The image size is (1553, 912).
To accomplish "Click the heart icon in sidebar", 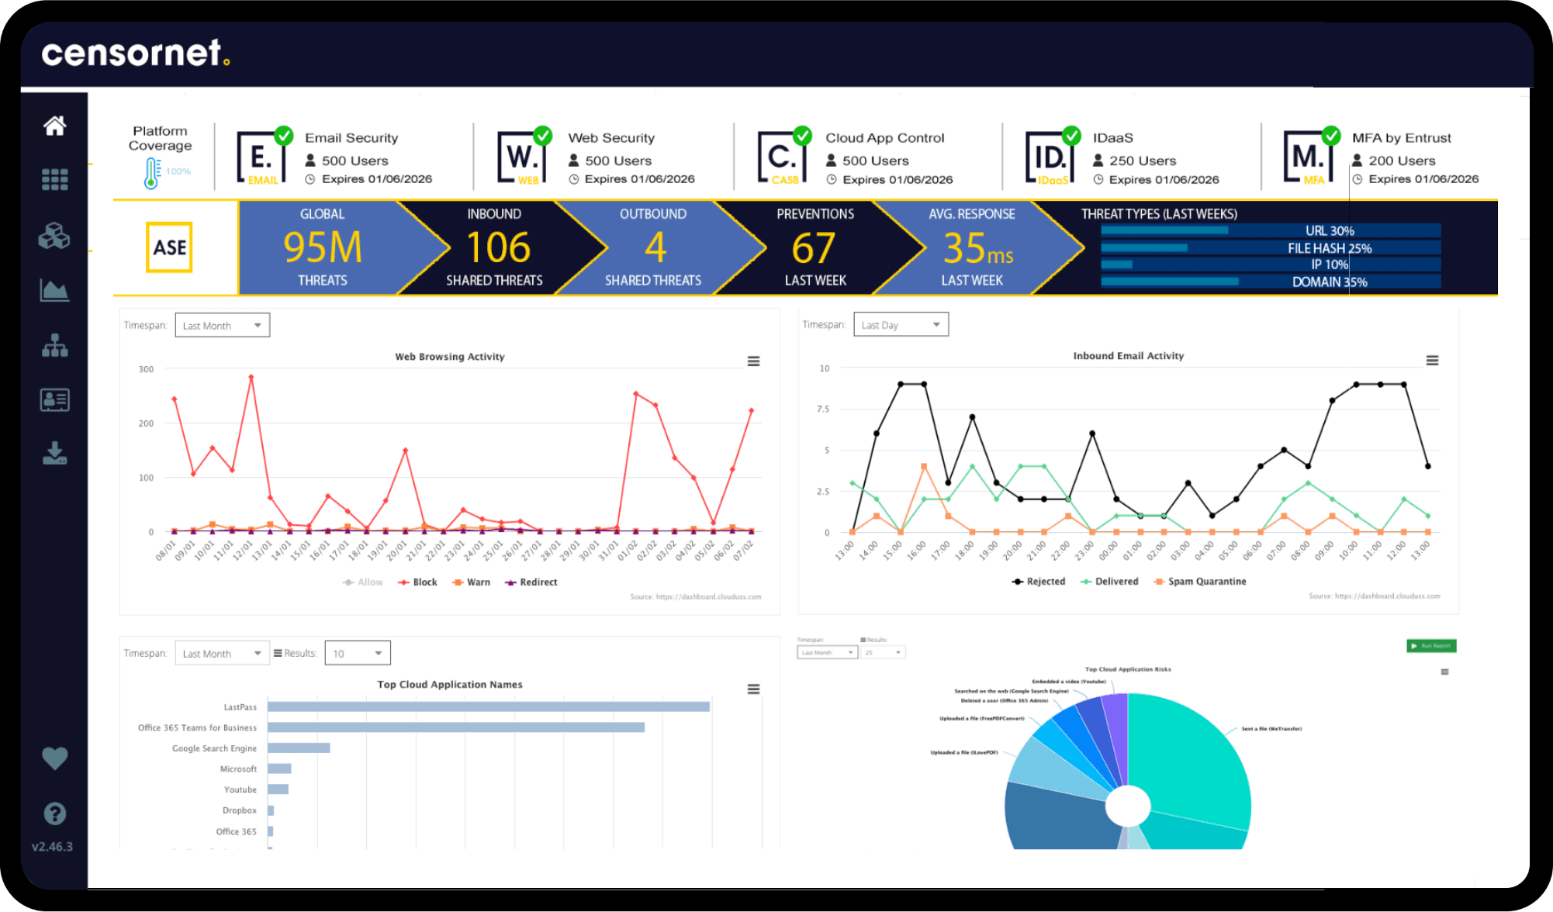I will [54, 758].
